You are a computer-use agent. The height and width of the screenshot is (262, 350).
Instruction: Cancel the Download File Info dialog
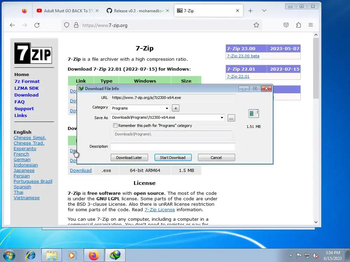pos(216,158)
